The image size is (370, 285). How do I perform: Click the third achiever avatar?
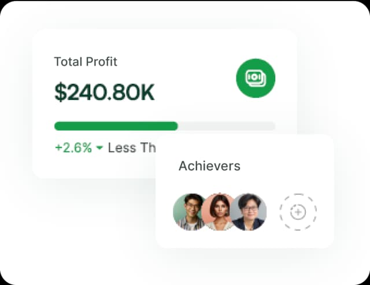tap(249, 212)
